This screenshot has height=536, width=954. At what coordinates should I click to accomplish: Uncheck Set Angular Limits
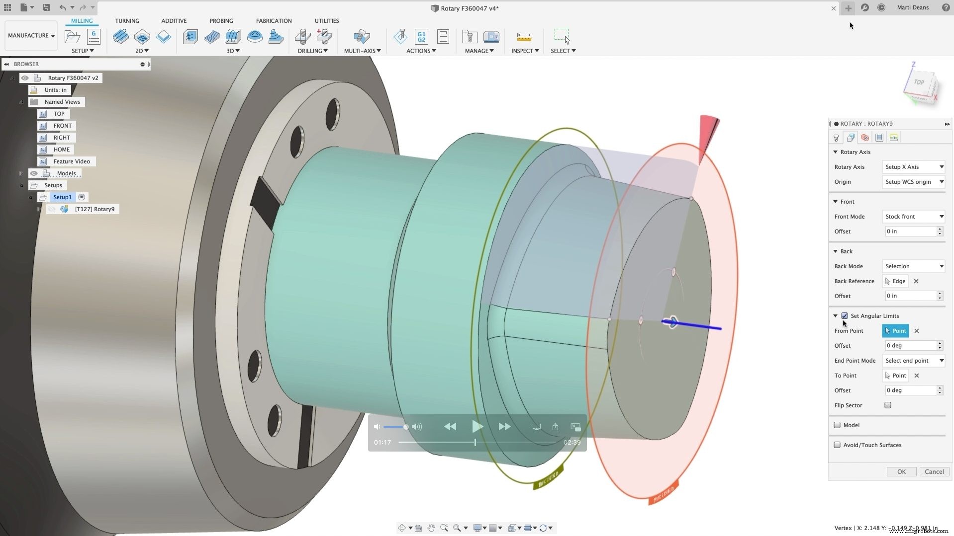[x=844, y=315]
